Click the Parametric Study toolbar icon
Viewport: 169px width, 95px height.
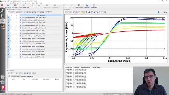tap(64, 6)
